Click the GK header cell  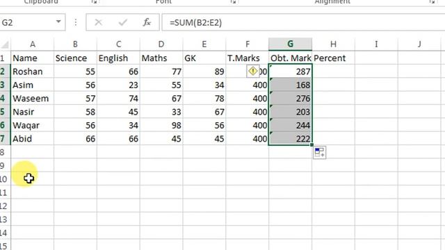(204, 58)
